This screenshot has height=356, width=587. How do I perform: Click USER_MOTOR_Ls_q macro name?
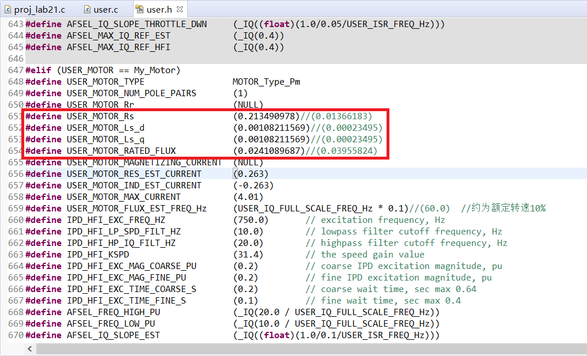click(x=105, y=139)
